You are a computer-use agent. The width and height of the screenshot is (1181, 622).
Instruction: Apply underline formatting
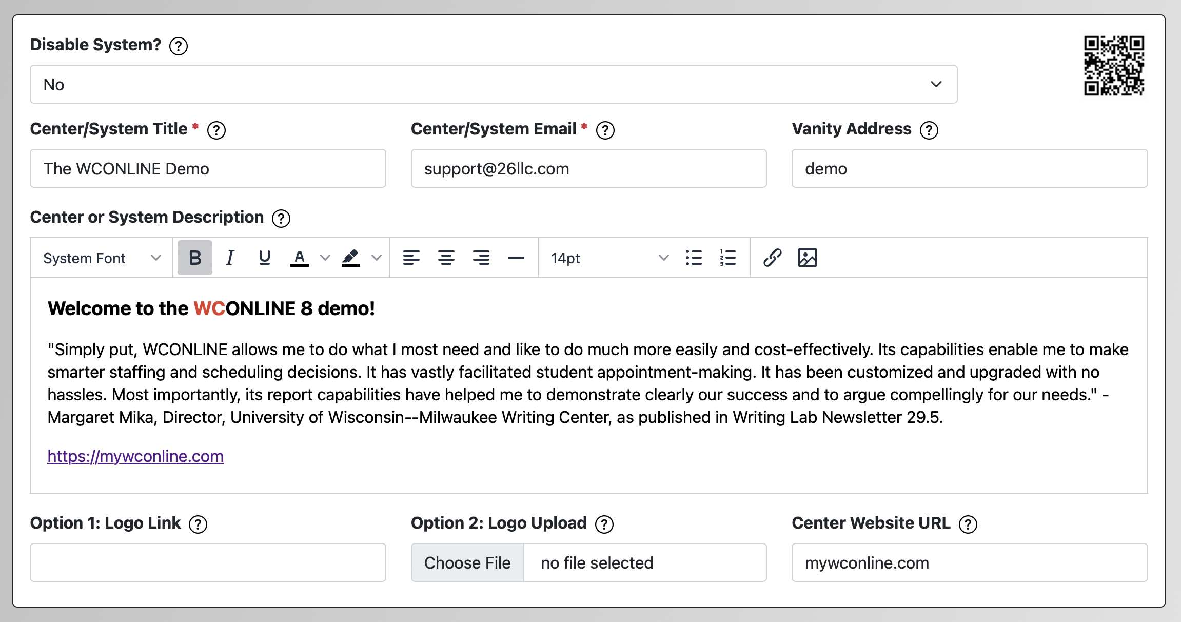264,258
